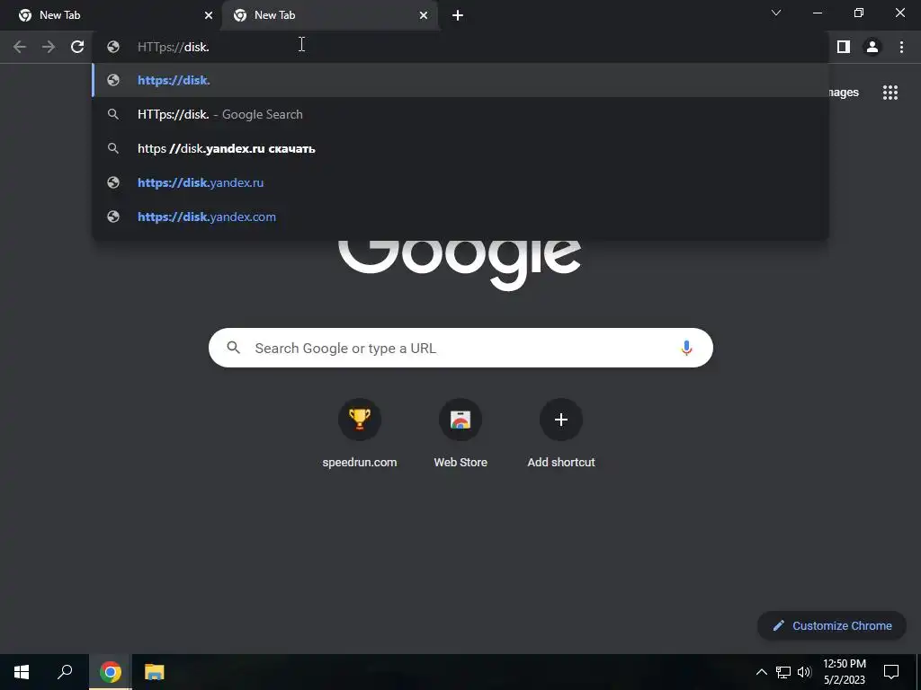Select 'disk.yandex.ru скачать' search suggestion

pos(460,148)
